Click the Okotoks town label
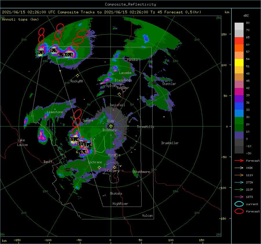This screenshot has height=244, width=261. coord(116,194)
